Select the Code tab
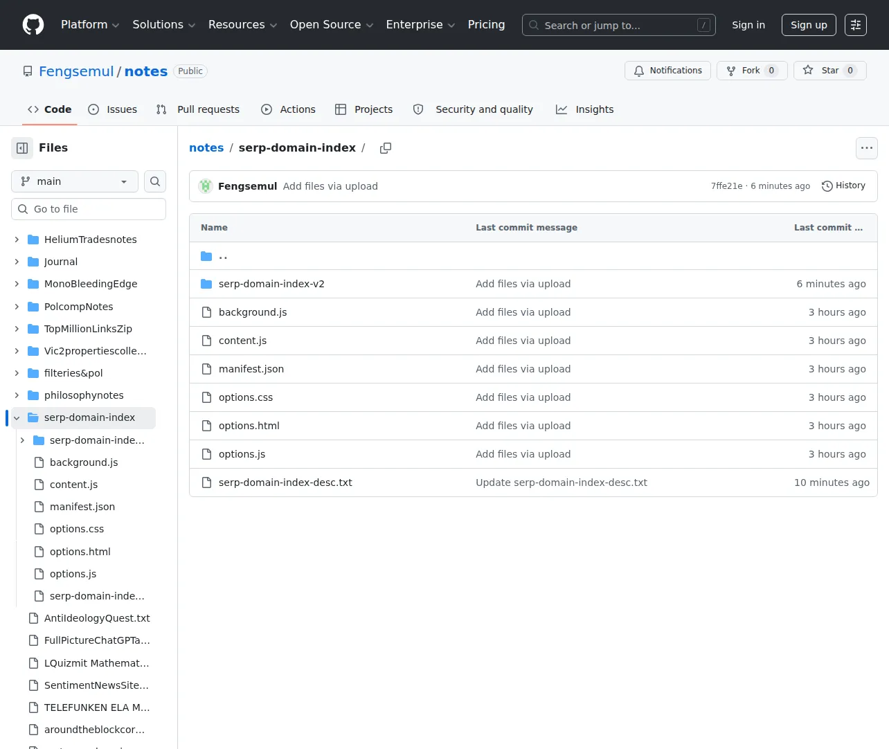Screen dimensions: 889x749 pyautogui.click(x=49, y=109)
